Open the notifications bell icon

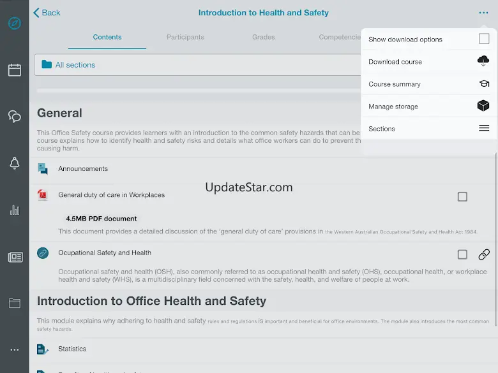click(14, 163)
